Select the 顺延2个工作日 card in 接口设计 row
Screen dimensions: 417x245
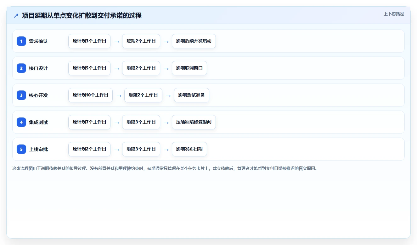click(141, 68)
